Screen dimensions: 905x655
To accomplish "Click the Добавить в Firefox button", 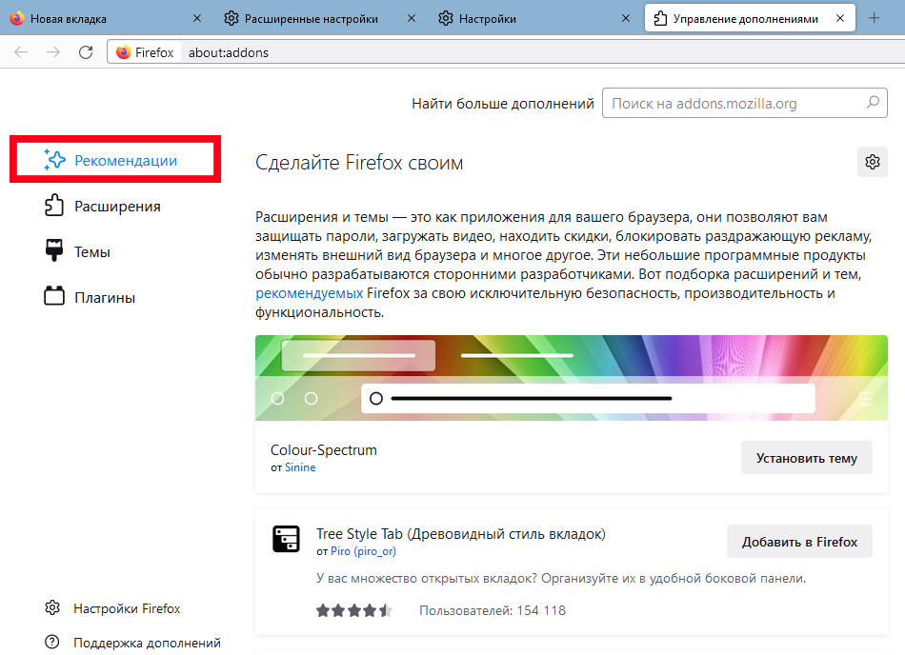I will (x=799, y=542).
